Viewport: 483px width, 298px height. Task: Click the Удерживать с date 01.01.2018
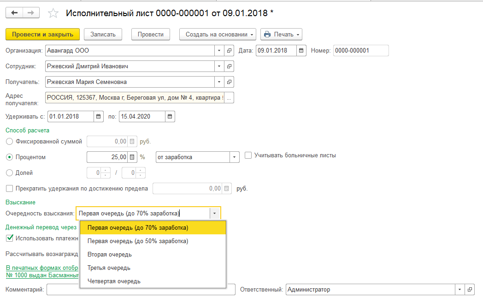click(x=71, y=117)
